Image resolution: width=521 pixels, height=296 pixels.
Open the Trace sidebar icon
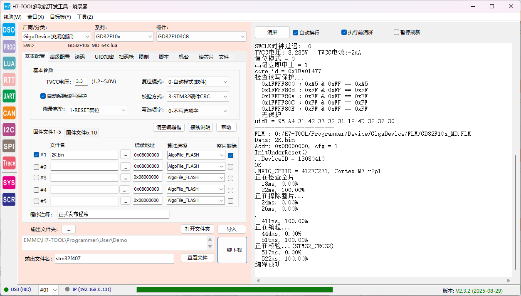(9, 163)
